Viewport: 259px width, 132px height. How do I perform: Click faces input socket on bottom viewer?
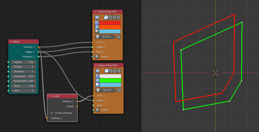[x=93, y=105]
